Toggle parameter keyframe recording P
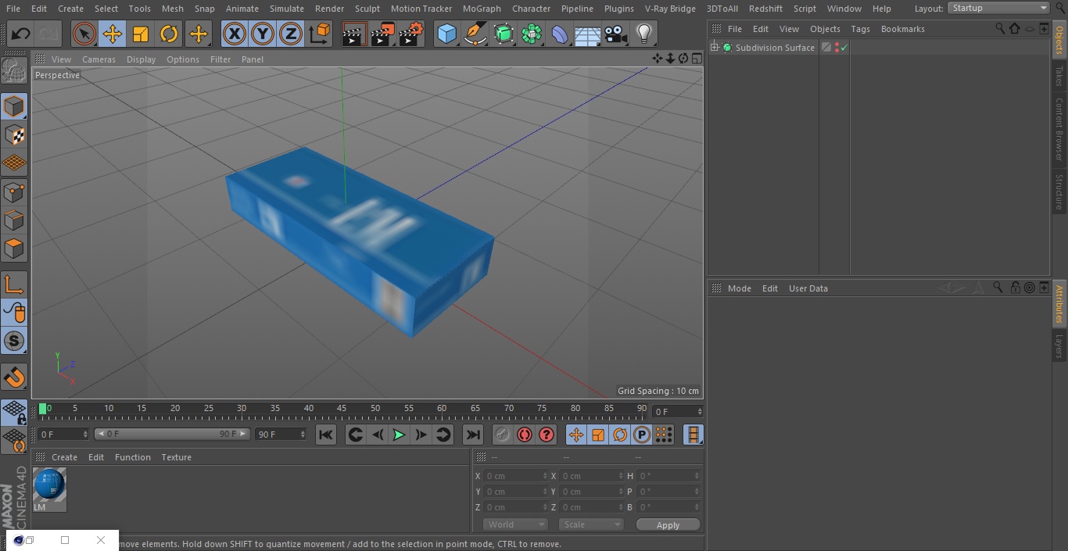This screenshot has height=551, width=1068. point(642,435)
